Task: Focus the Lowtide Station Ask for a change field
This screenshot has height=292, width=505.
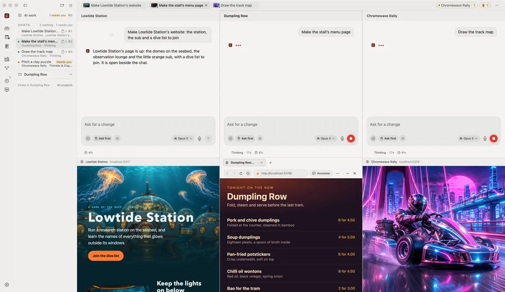Action: pyautogui.click(x=148, y=125)
